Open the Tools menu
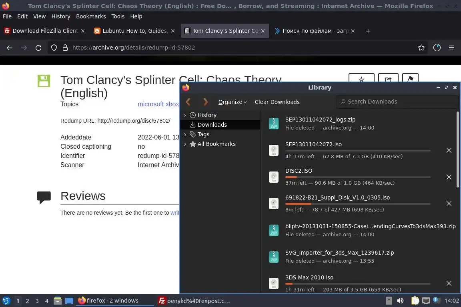461x307 pixels. click(x=118, y=16)
